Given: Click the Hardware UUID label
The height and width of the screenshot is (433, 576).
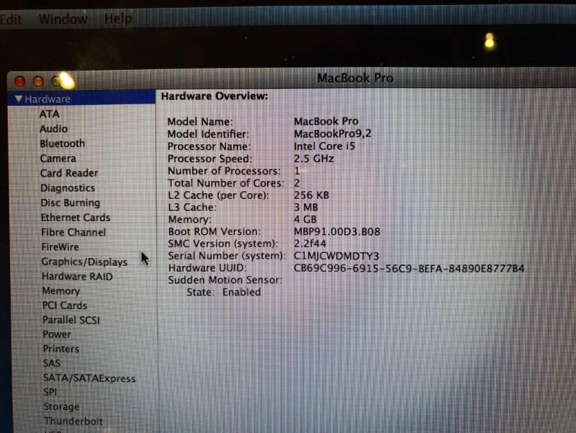Looking at the screenshot, I should 207,268.
